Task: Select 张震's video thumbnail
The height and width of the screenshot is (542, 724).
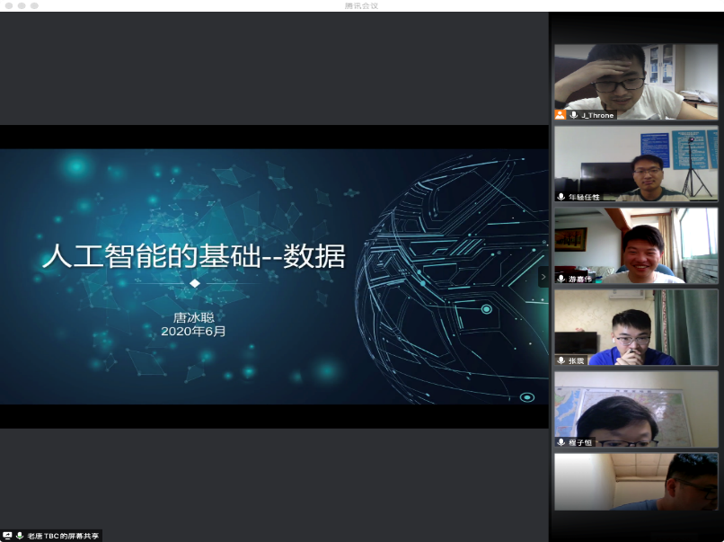Action: pos(636,326)
